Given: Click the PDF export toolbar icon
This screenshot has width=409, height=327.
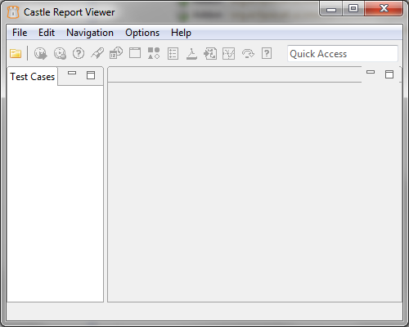Looking at the screenshot, I should tap(191, 54).
